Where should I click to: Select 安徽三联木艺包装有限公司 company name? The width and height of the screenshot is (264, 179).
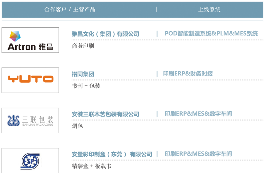[105, 114]
